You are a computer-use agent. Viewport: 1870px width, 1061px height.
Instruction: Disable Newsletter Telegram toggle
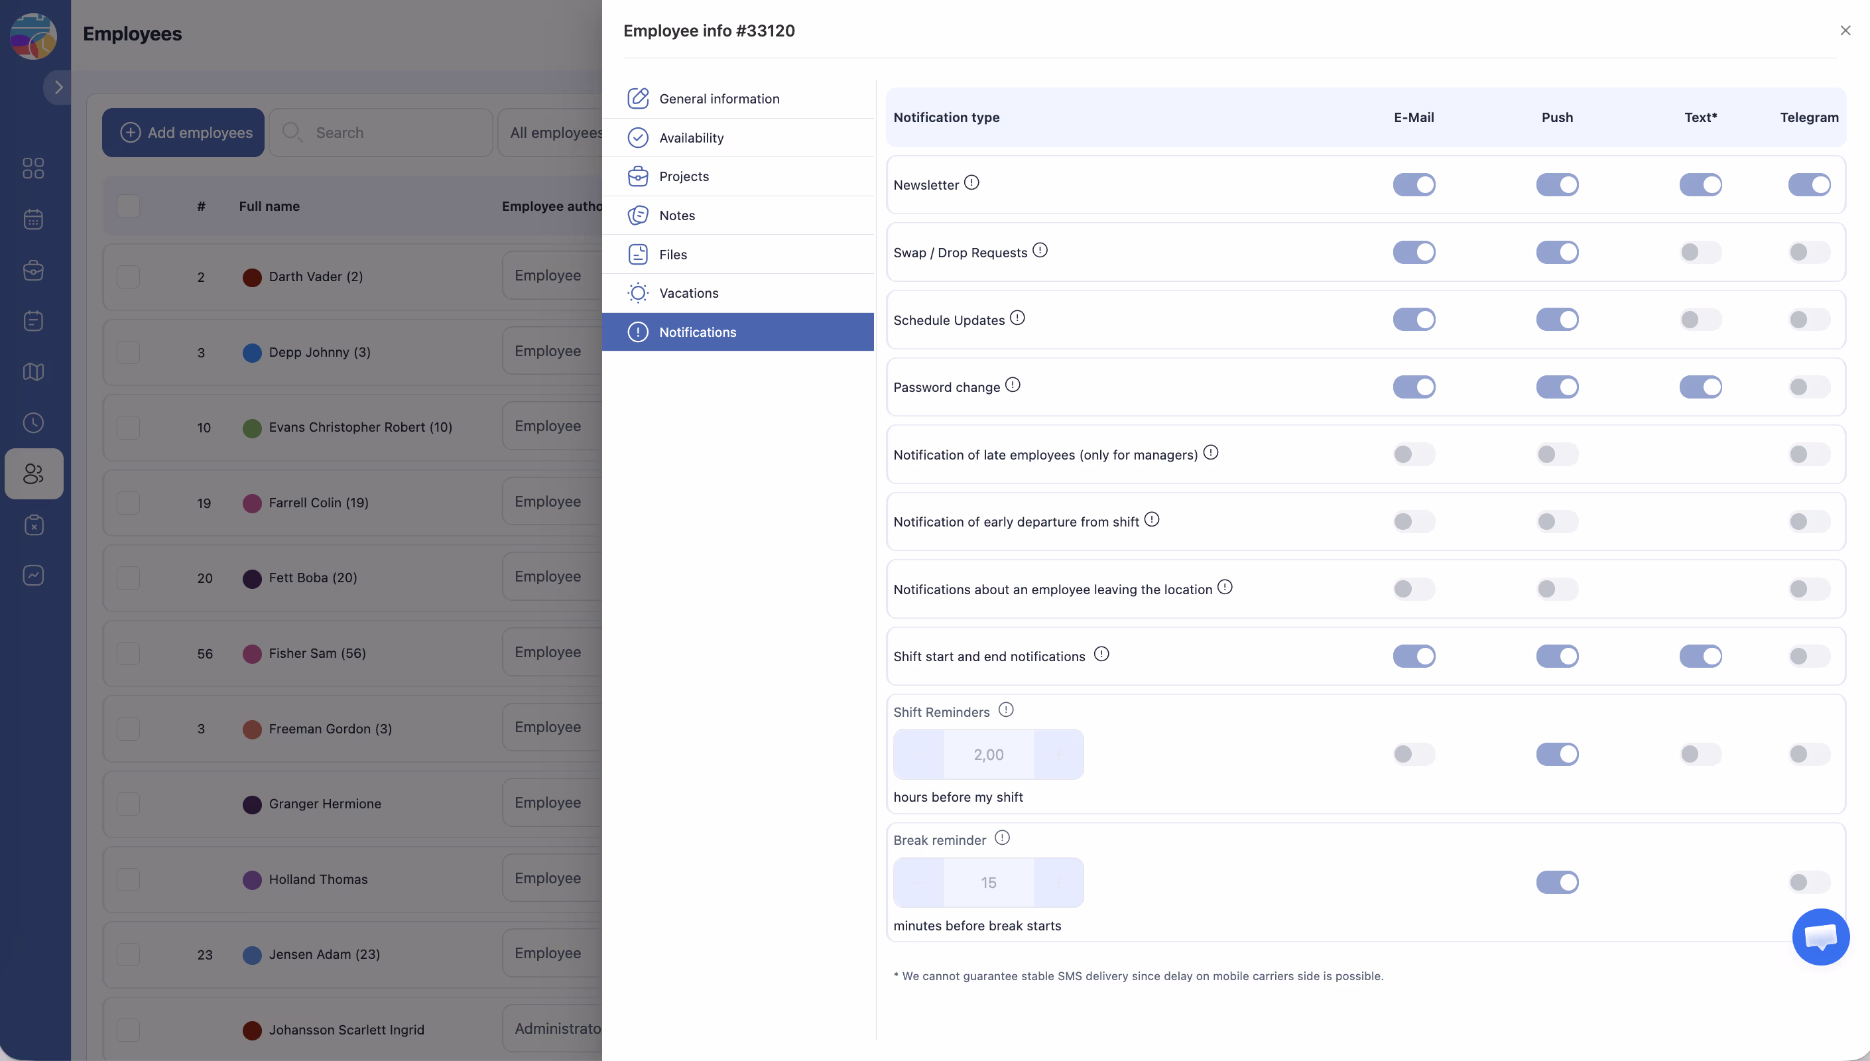1809,185
